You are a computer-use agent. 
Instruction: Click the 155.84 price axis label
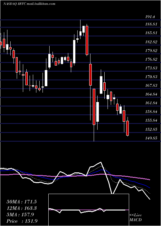[151, 120]
